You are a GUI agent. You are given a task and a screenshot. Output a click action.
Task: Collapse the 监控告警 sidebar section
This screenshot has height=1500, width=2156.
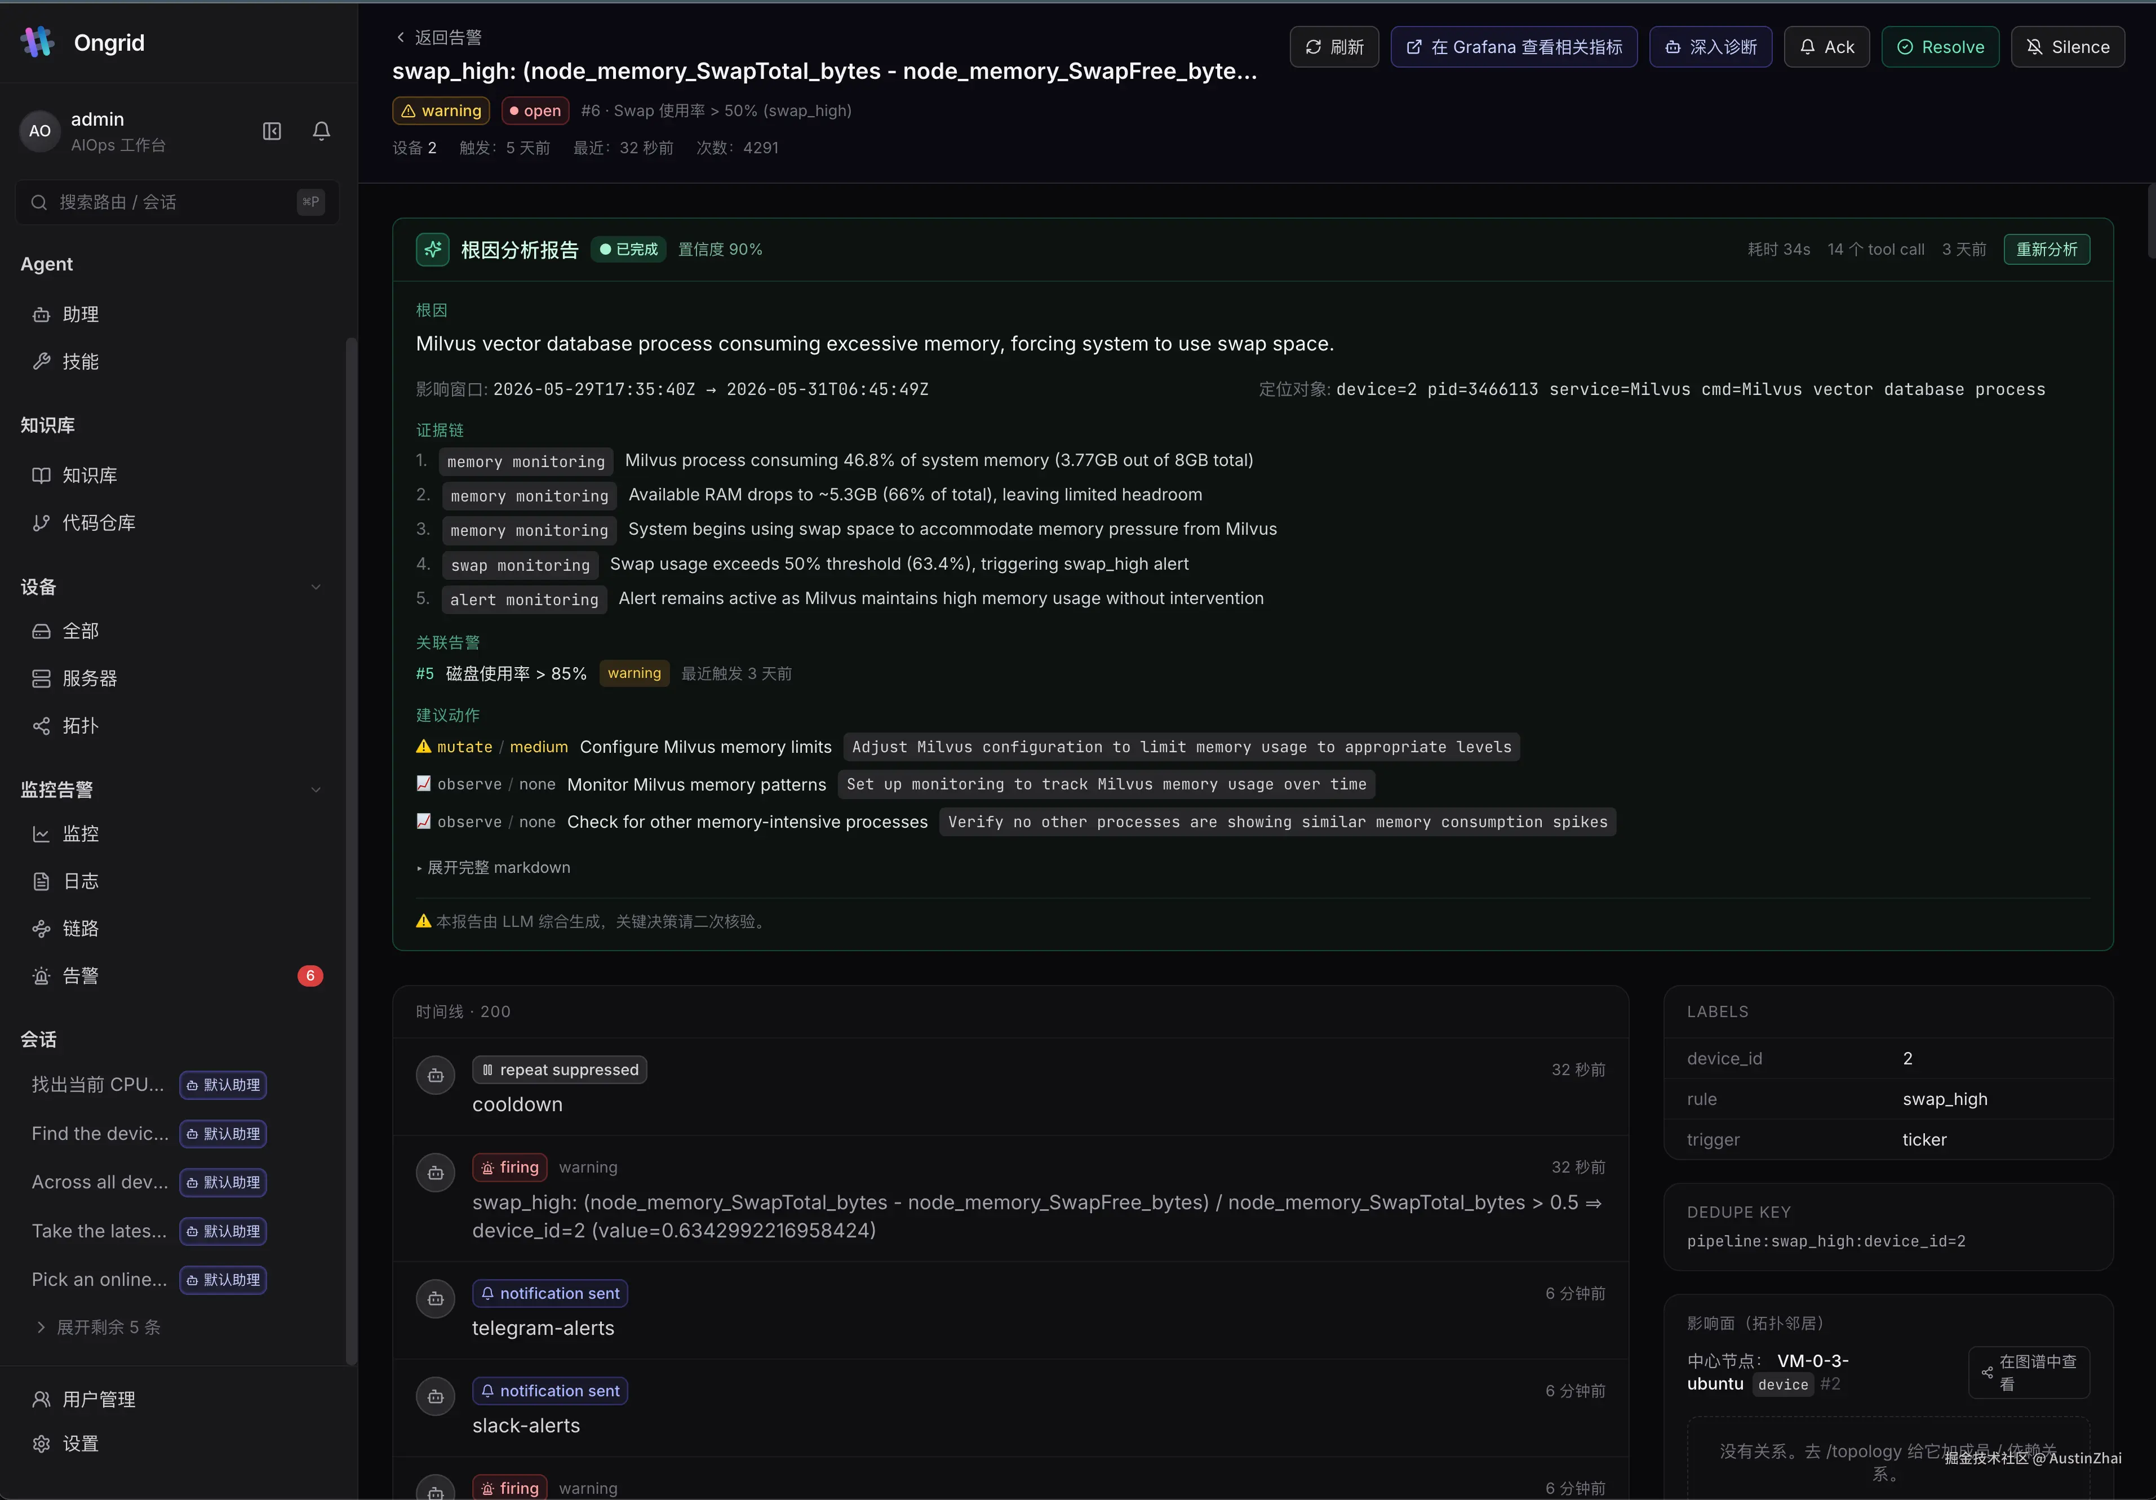click(x=316, y=790)
